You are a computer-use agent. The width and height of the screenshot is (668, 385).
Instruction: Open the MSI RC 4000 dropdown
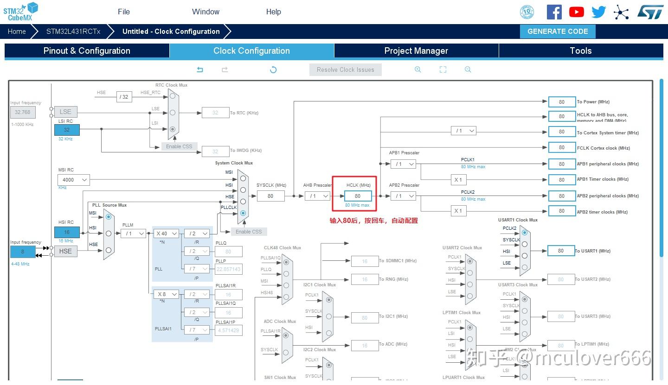[74, 180]
